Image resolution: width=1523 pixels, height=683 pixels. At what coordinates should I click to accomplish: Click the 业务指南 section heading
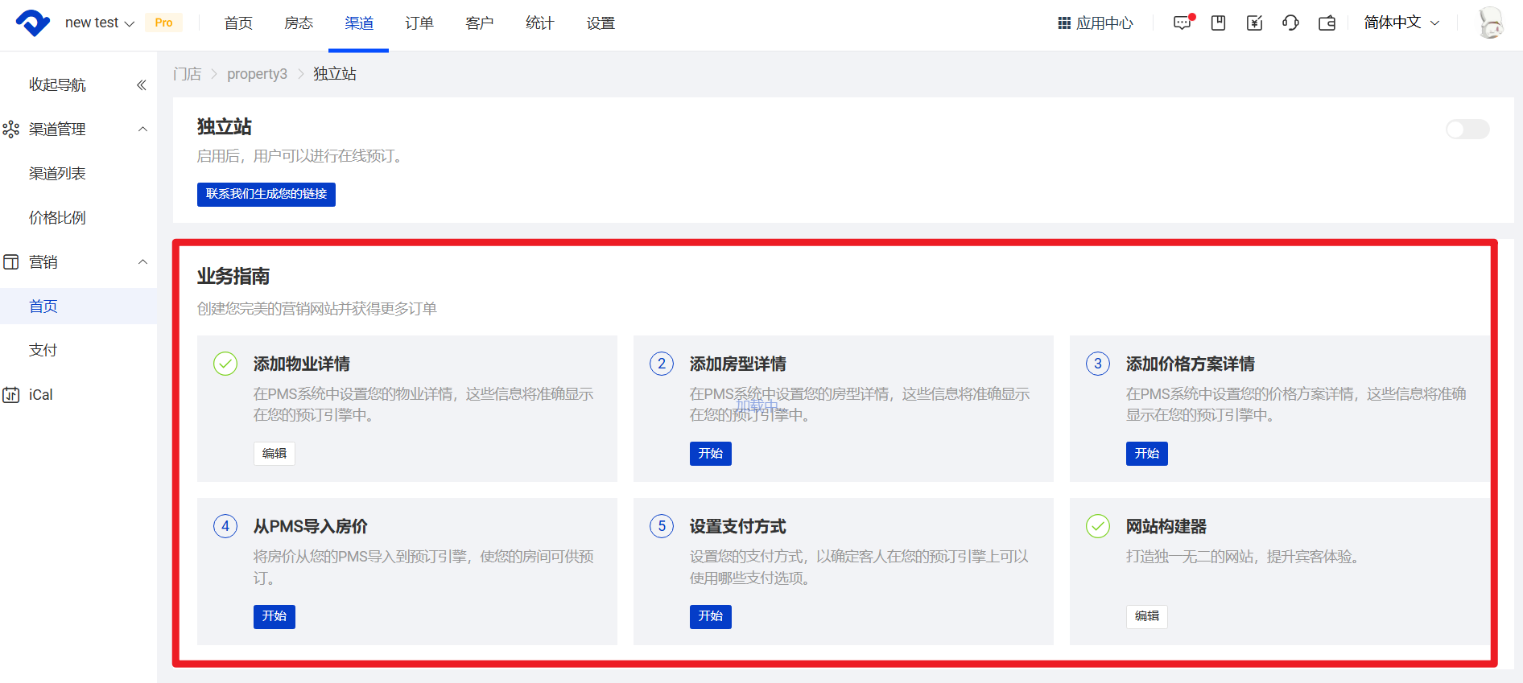pos(233,277)
